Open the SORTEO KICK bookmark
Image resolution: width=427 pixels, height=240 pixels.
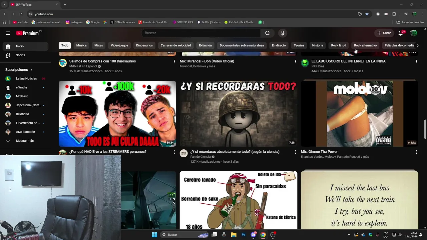(x=183, y=22)
